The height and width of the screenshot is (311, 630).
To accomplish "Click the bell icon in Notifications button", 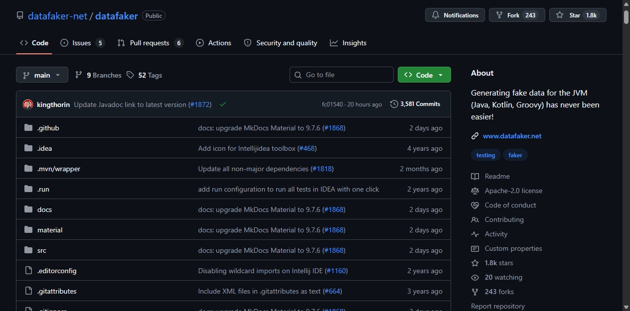I will [x=435, y=15].
